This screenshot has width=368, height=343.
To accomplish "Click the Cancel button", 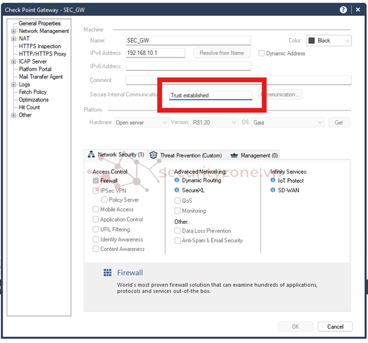I will pyautogui.click(x=335, y=327).
